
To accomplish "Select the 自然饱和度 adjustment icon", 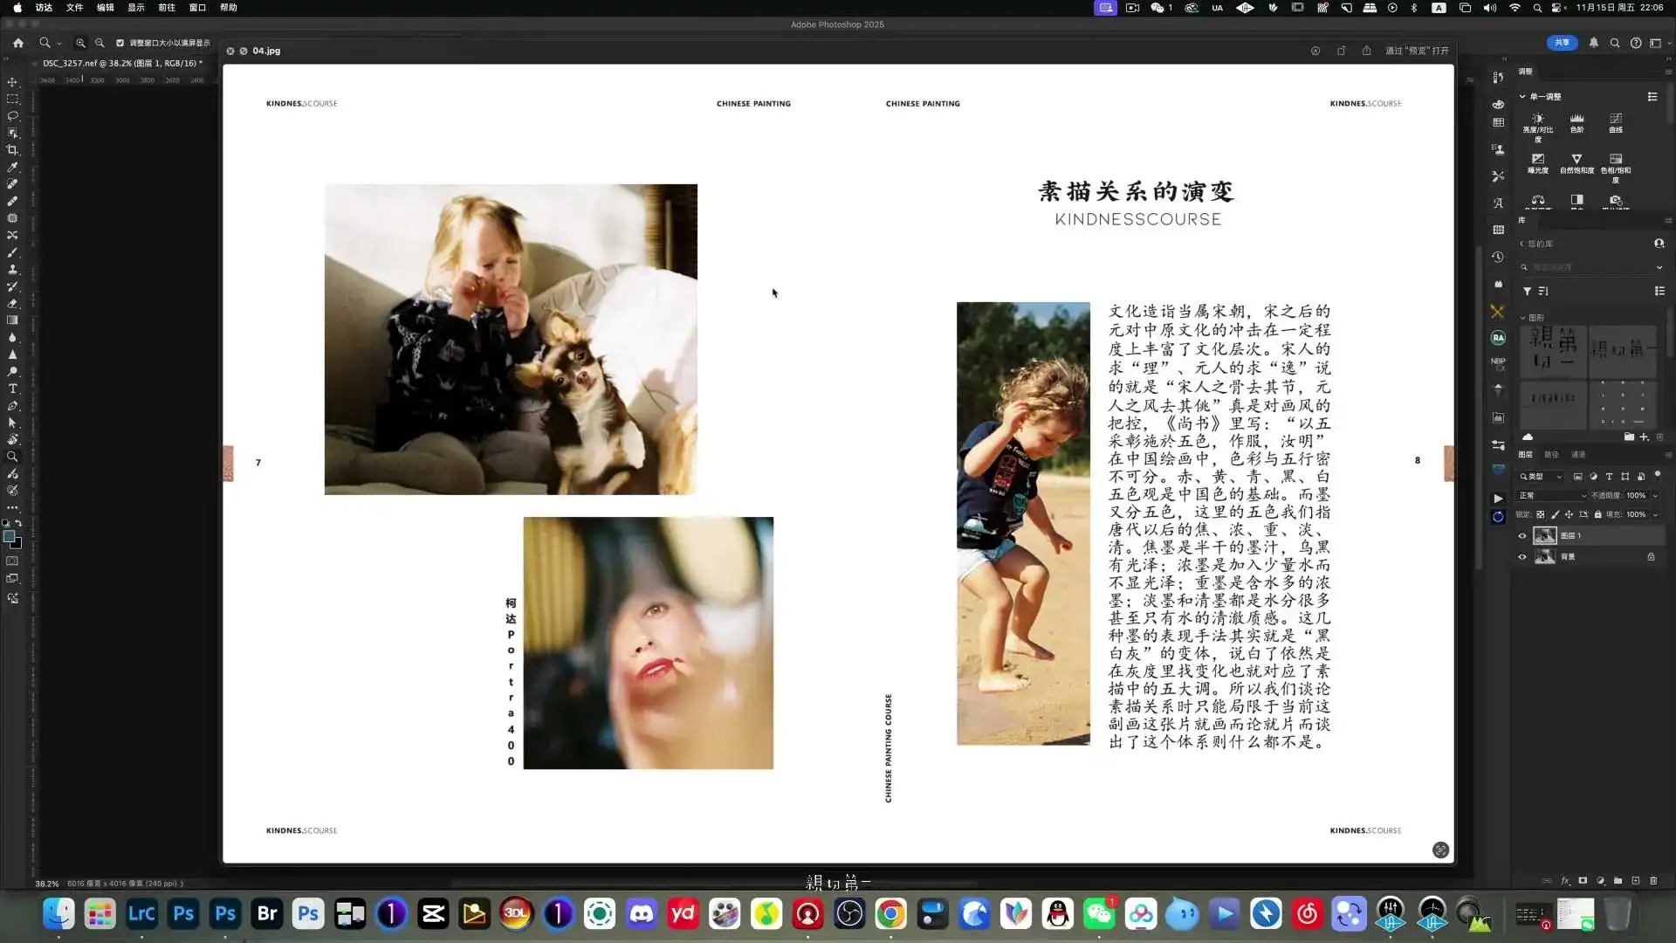I will [x=1576, y=160].
